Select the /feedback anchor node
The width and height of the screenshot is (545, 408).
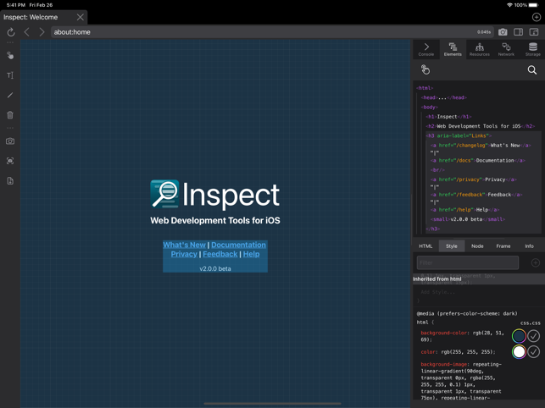pos(476,195)
